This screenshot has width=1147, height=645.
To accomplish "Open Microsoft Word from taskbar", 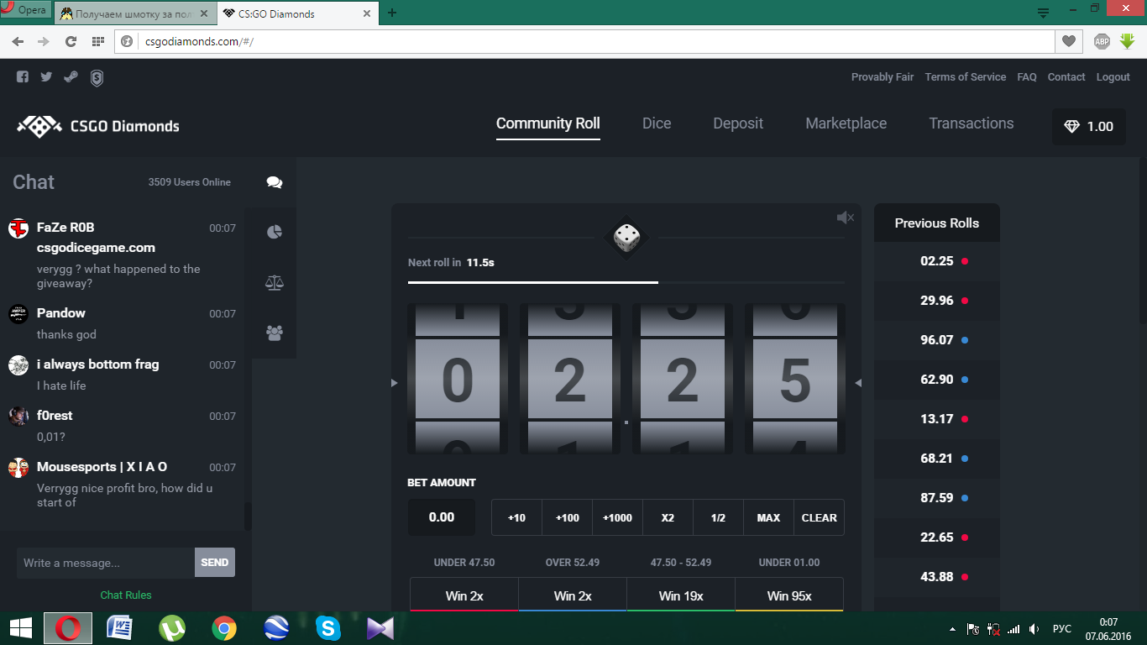I will [x=120, y=627].
